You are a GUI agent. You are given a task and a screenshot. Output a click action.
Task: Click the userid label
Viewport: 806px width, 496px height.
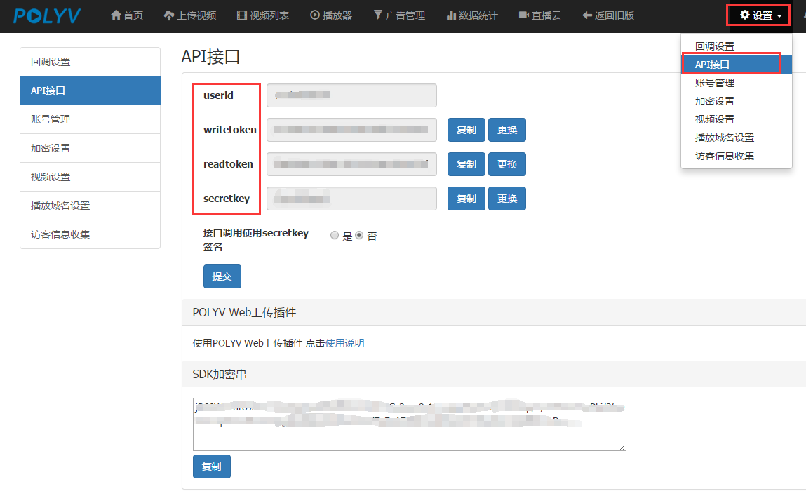click(218, 95)
